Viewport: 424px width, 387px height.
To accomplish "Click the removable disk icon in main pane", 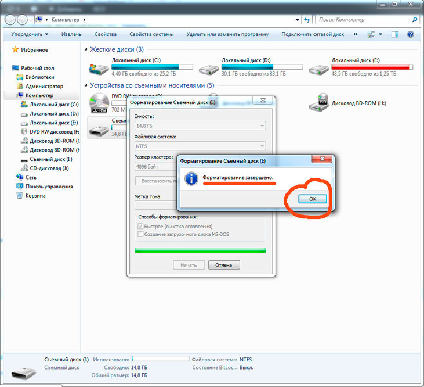I will click(99, 131).
